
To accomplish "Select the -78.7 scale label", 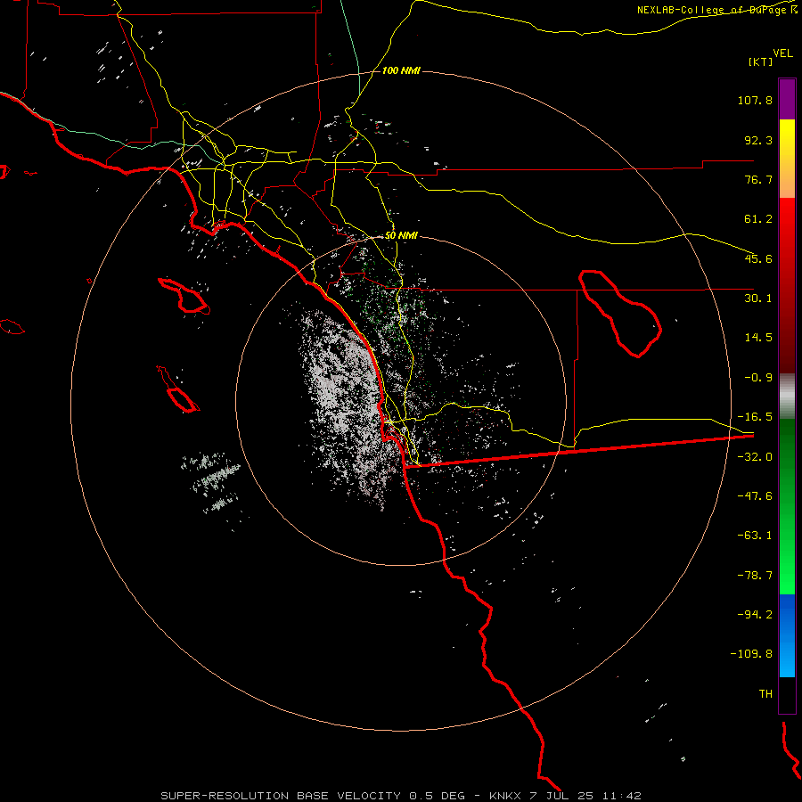I will tap(755, 576).
